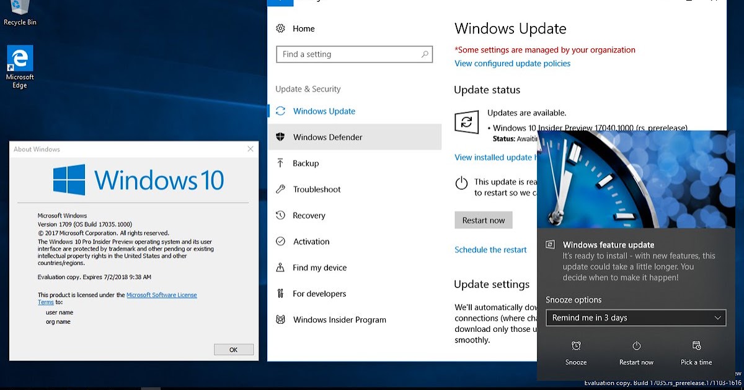Image resolution: width=744 pixels, height=390 pixels.
Task: Click in the Find a setting search box
Action: click(x=350, y=54)
